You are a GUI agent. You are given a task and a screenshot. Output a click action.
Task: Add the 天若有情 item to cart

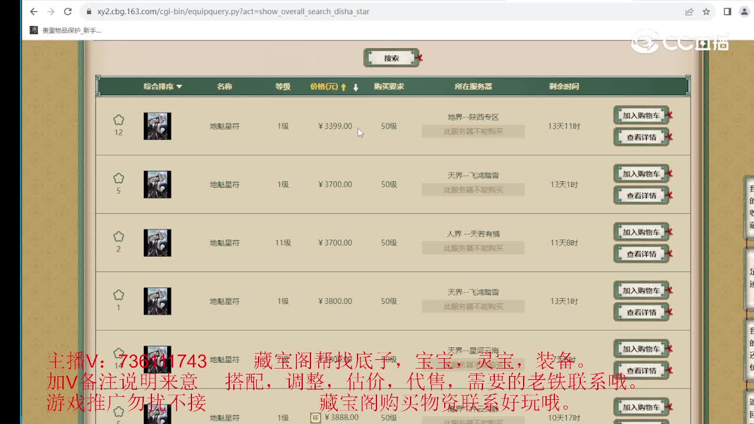coord(641,232)
